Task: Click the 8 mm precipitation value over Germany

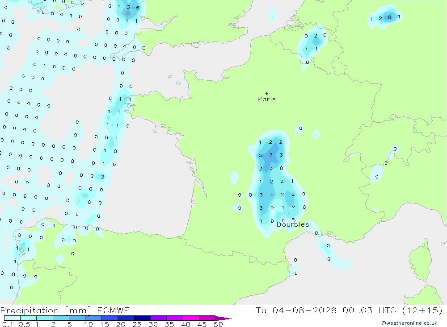Action: pos(390,17)
